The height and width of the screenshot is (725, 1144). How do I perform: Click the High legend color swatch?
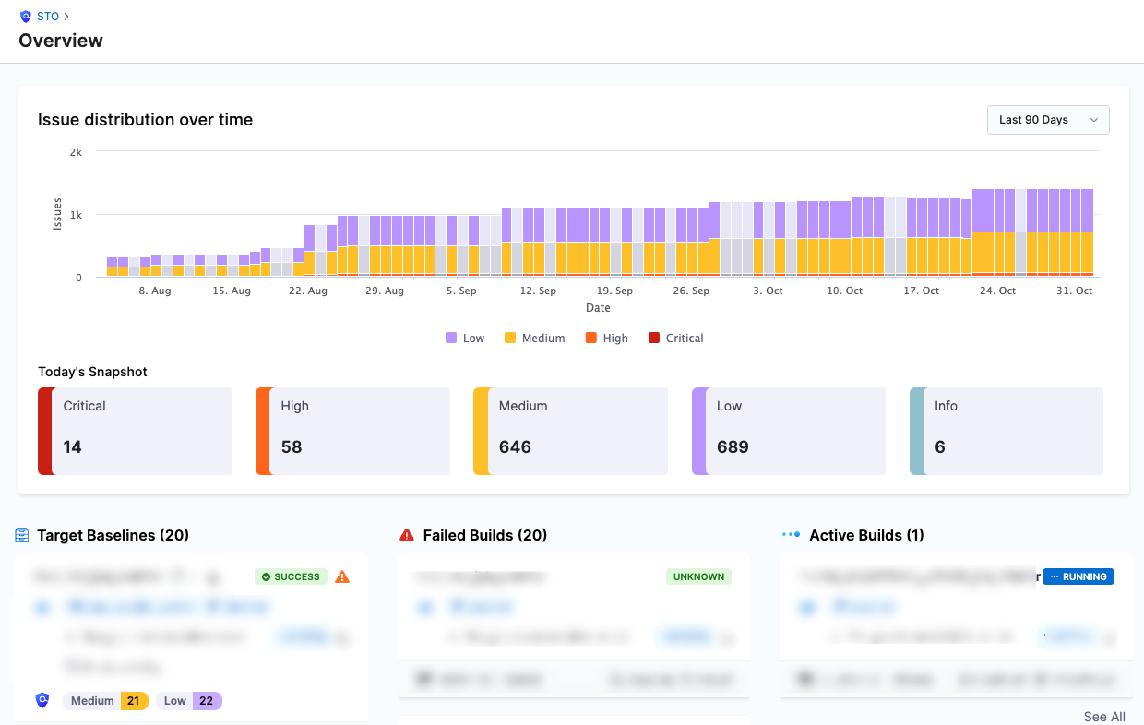click(x=590, y=339)
